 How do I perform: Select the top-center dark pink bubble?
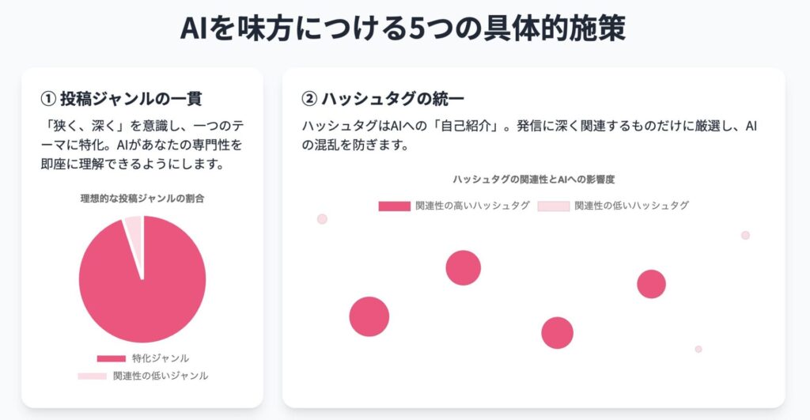pos(464,267)
